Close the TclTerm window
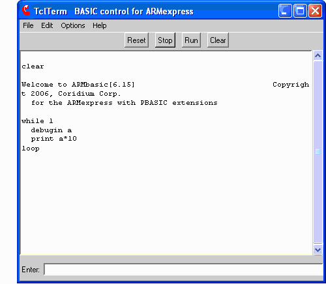 click(x=316, y=10)
